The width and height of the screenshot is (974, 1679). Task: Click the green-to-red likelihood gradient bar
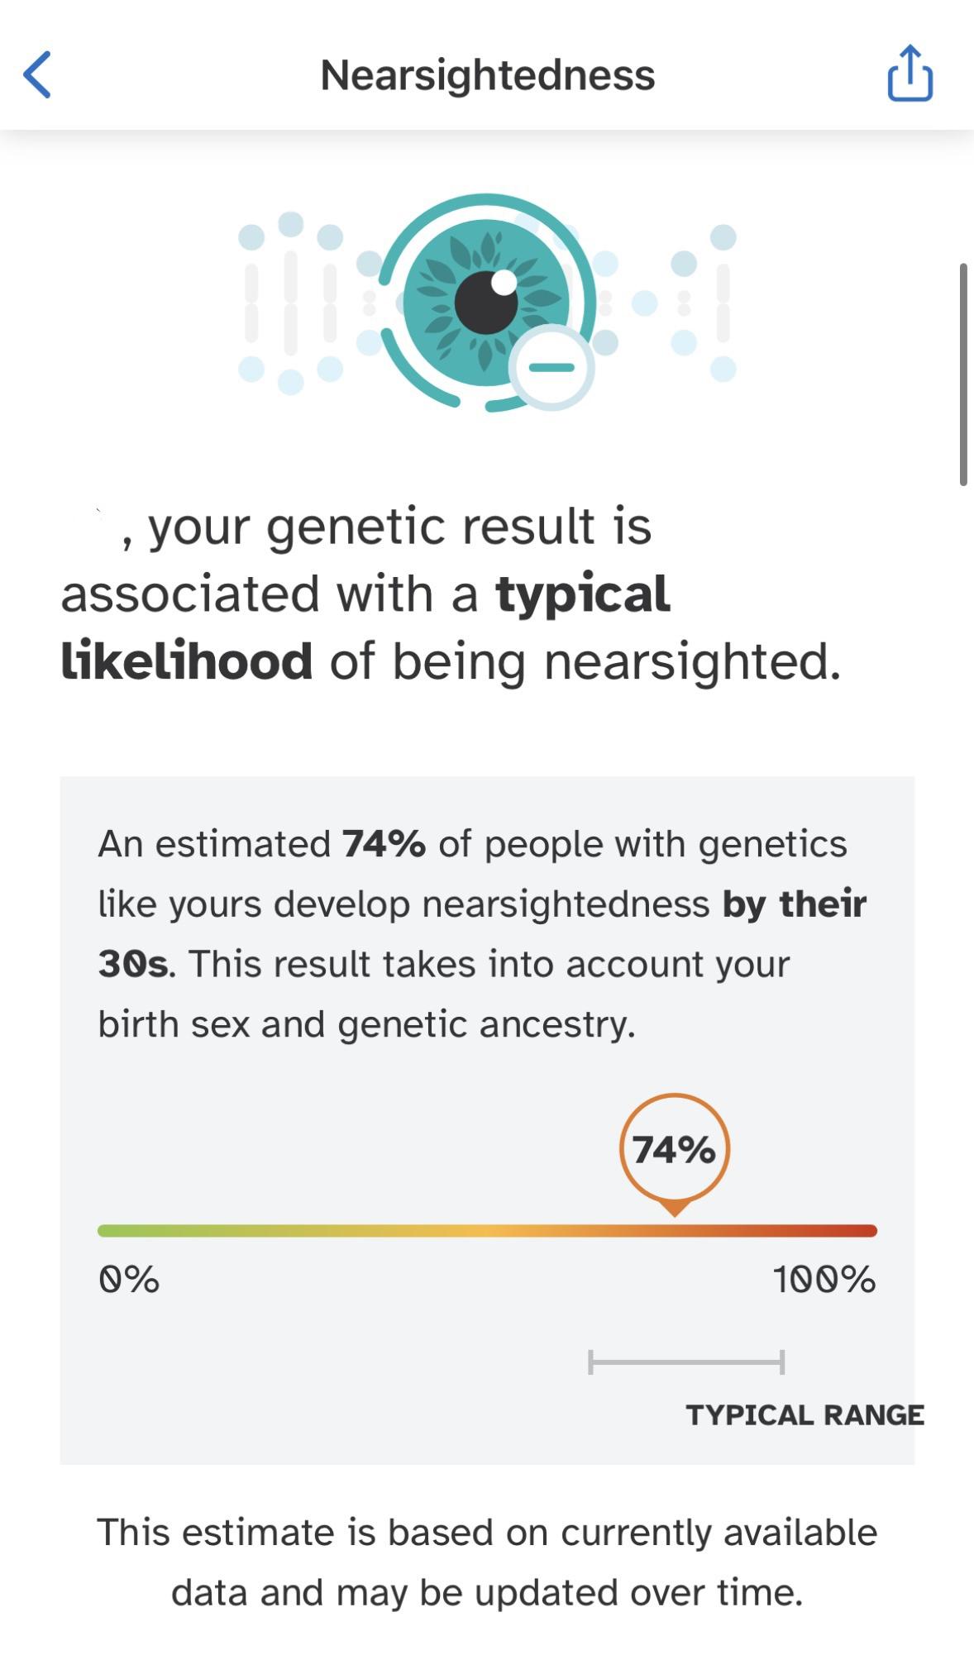click(487, 1231)
